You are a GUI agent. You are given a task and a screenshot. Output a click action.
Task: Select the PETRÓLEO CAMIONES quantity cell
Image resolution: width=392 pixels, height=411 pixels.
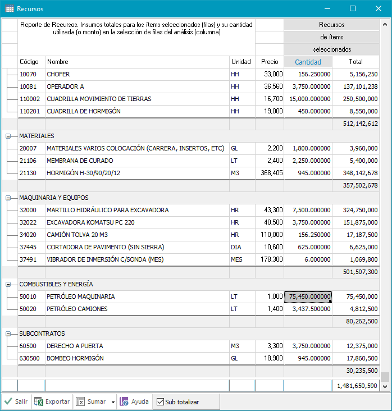click(x=308, y=309)
